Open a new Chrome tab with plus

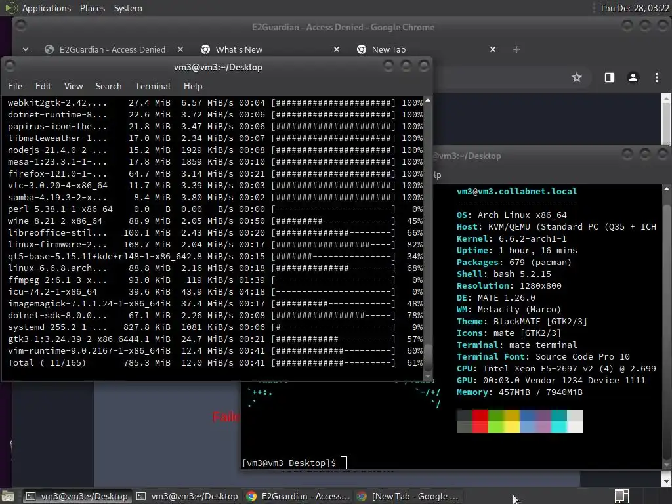(516, 49)
